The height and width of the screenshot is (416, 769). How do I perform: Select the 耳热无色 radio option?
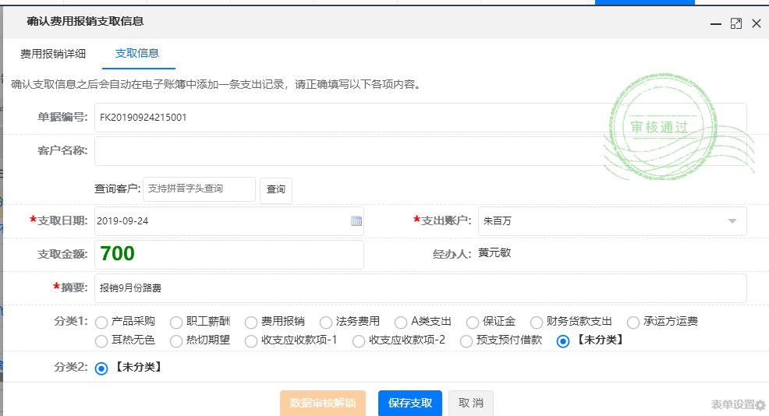[101, 341]
